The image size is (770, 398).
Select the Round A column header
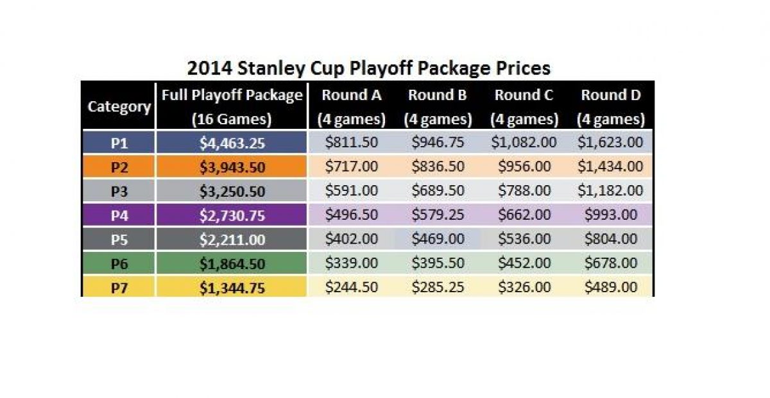click(351, 106)
